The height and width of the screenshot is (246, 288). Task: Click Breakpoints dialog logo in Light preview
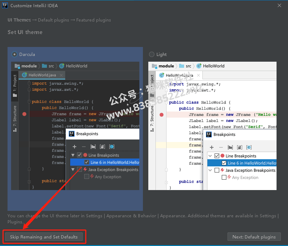tap(208, 134)
